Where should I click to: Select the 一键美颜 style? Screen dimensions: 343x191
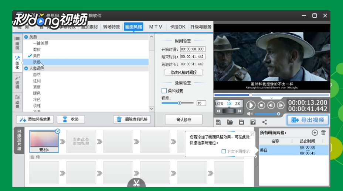[40, 43]
